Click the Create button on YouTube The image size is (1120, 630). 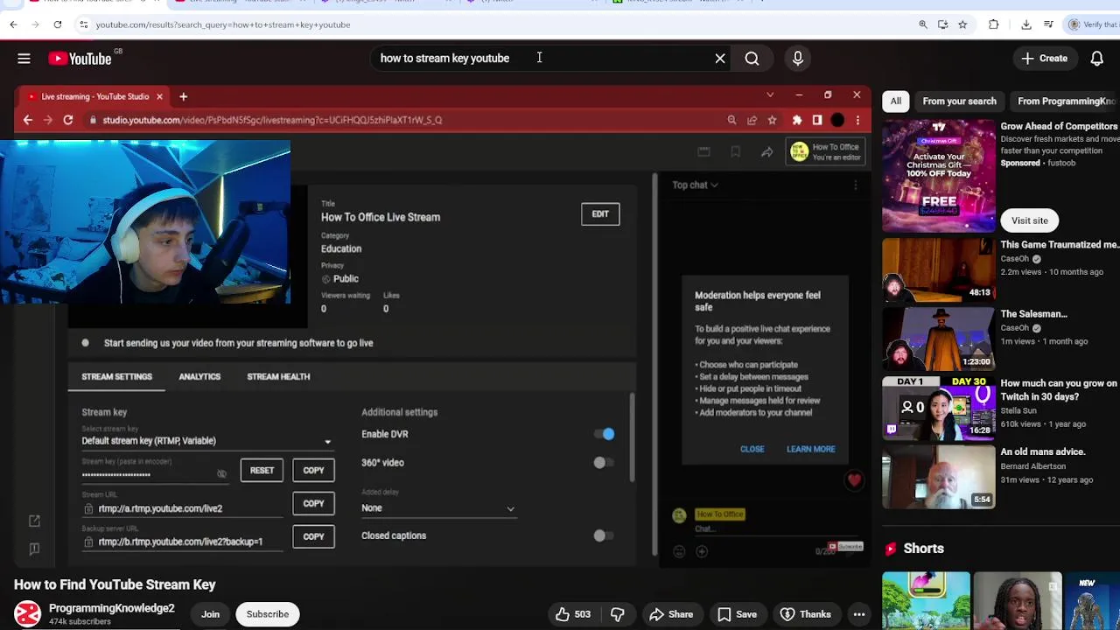(x=1044, y=59)
